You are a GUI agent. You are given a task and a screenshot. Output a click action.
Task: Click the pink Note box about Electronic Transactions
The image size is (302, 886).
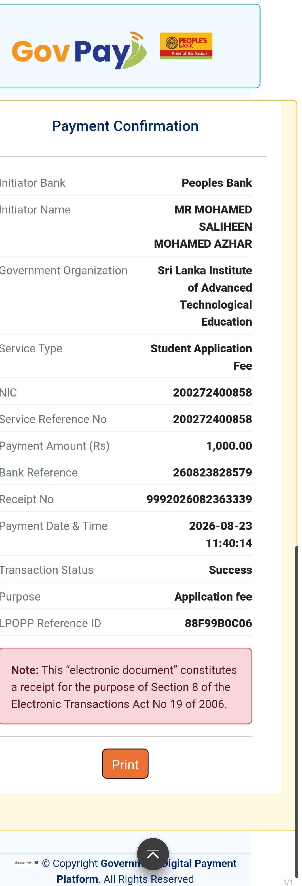pos(126,686)
